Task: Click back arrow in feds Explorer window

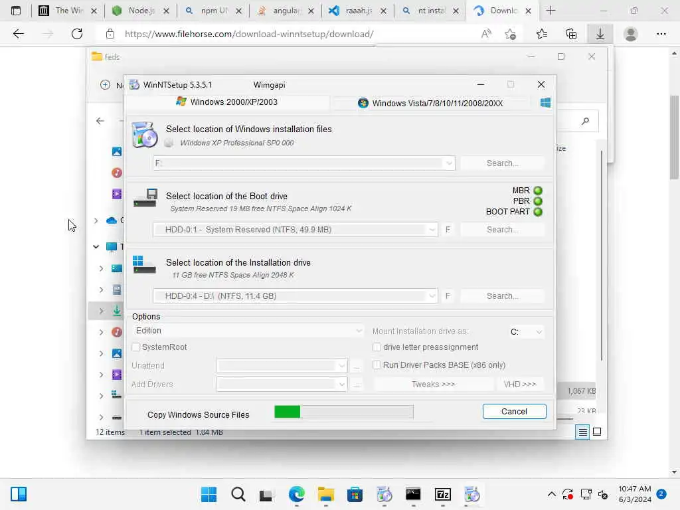Action: [x=100, y=121]
